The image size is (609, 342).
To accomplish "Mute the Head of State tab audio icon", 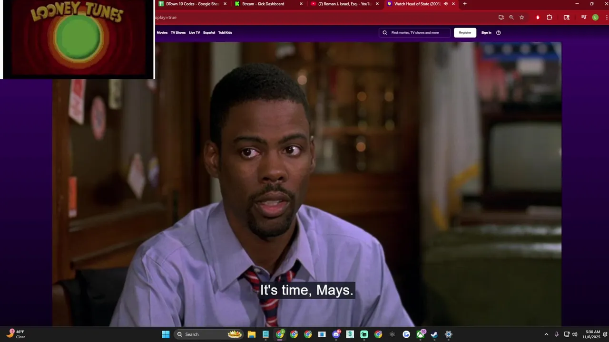I will (x=446, y=4).
